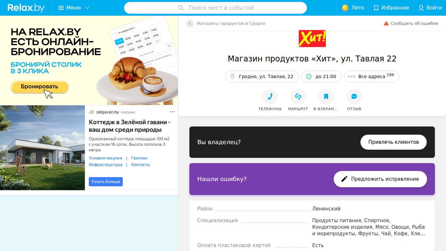Click the Узнать больше ad button
The image size is (446, 251).
click(x=106, y=182)
